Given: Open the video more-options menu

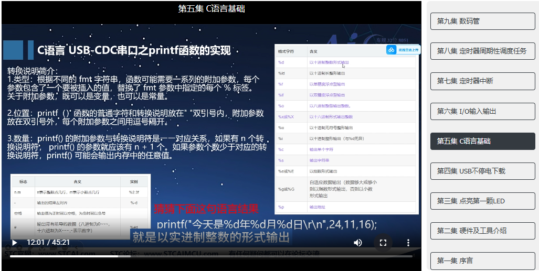Looking at the screenshot, I should 408,243.
